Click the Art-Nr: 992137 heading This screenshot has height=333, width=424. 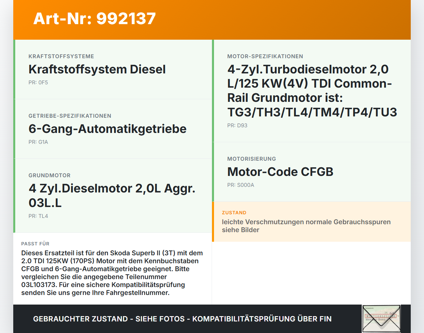[x=94, y=19]
